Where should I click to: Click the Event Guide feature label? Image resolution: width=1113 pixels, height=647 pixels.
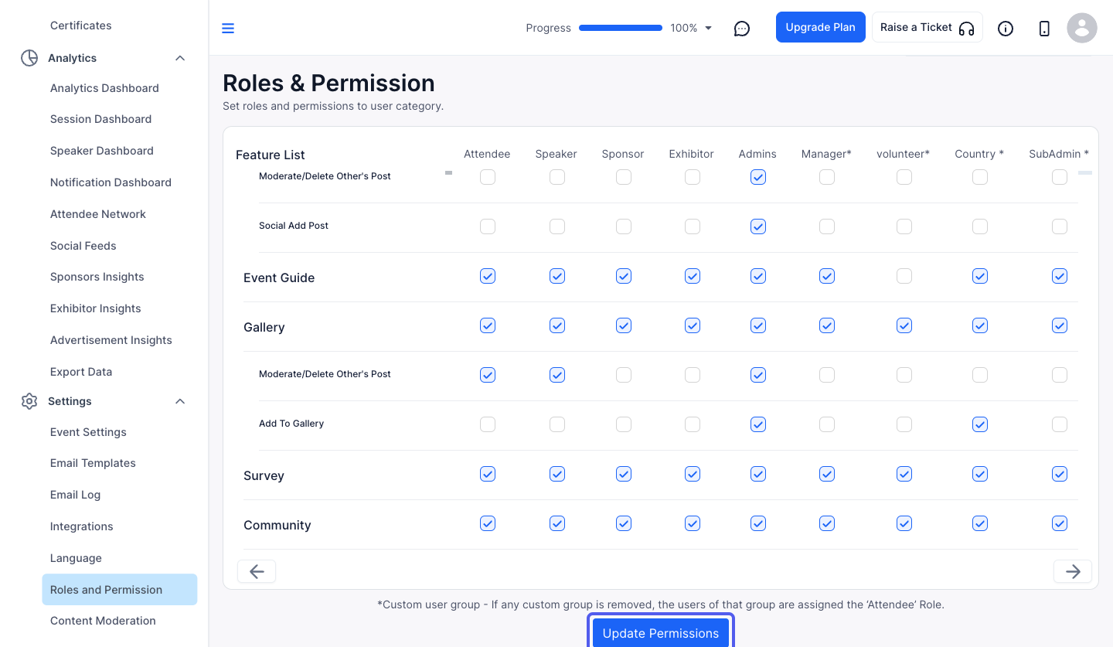click(279, 278)
